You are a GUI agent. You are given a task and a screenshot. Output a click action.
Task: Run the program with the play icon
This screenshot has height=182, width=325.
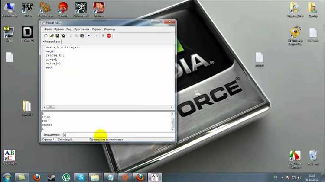click(103, 35)
